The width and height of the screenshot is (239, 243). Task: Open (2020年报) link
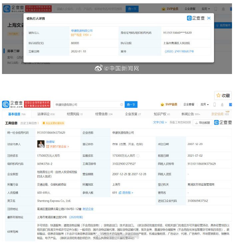click(76, 217)
